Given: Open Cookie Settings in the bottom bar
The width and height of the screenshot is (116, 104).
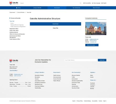Looking at the screenshot, I should click(x=87, y=101).
